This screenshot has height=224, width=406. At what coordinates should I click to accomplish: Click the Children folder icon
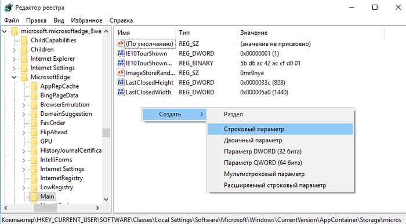[24, 50]
